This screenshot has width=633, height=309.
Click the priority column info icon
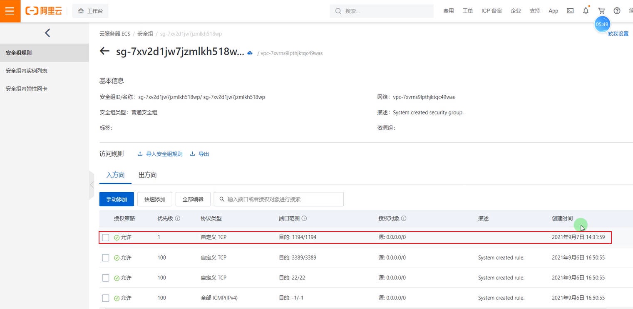pyautogui.click(x=178, y=218)
